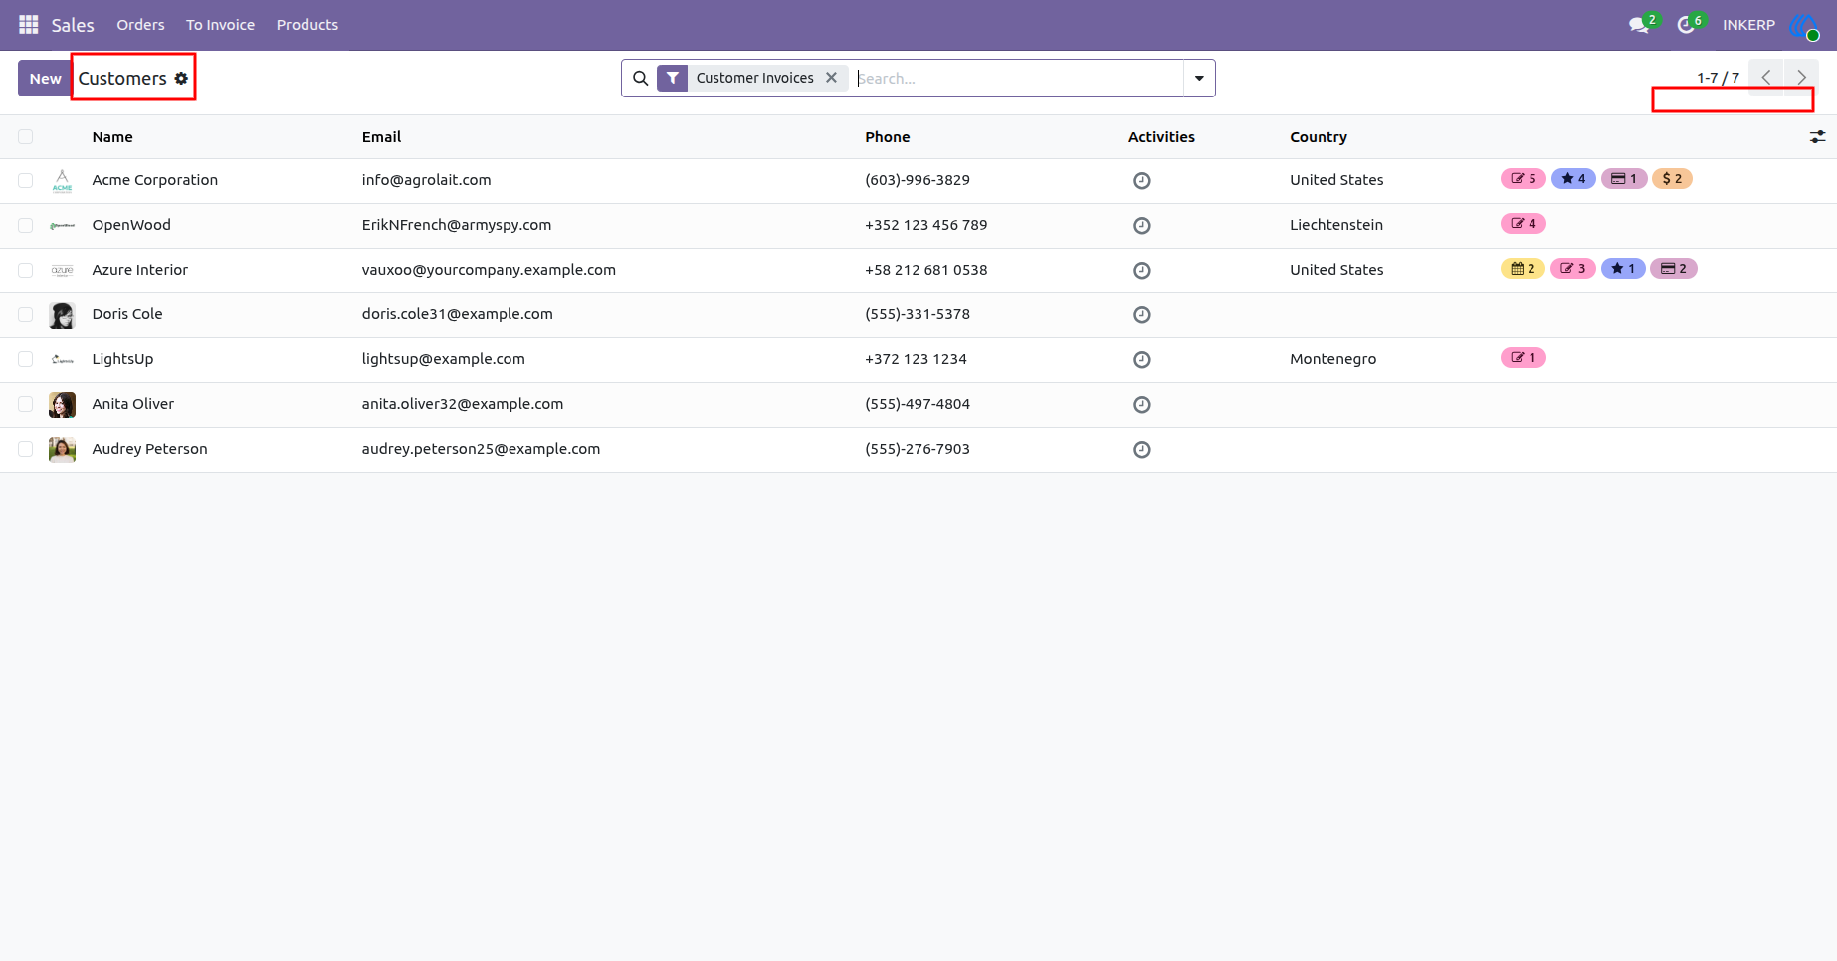Open the Customers gear settings icon

181,78
